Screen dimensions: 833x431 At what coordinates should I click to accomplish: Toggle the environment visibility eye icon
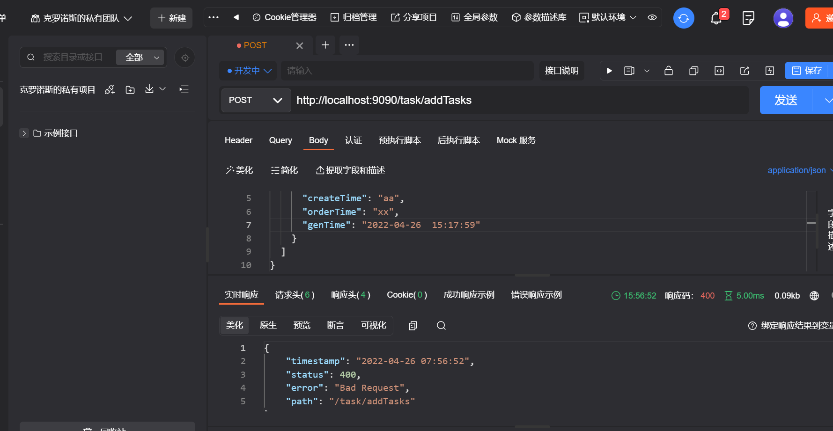652,18
